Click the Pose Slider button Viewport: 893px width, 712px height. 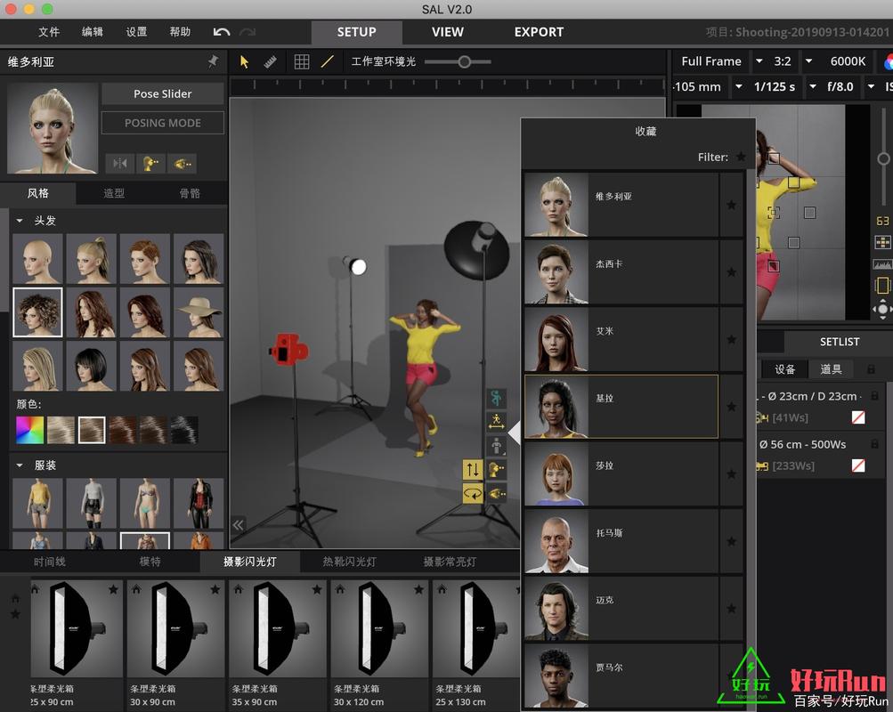tap(162, 93)
